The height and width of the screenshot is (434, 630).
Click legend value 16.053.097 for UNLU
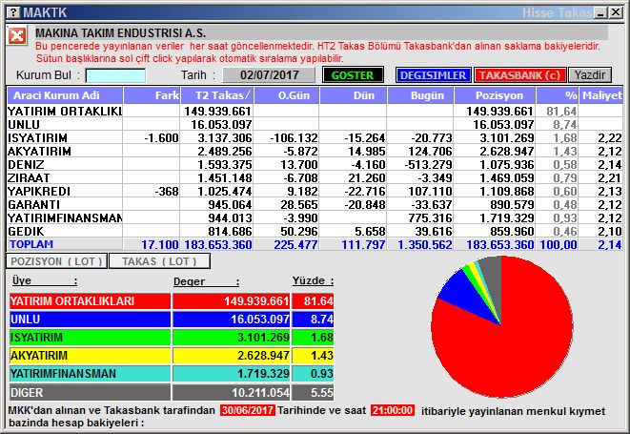(260, 319)
